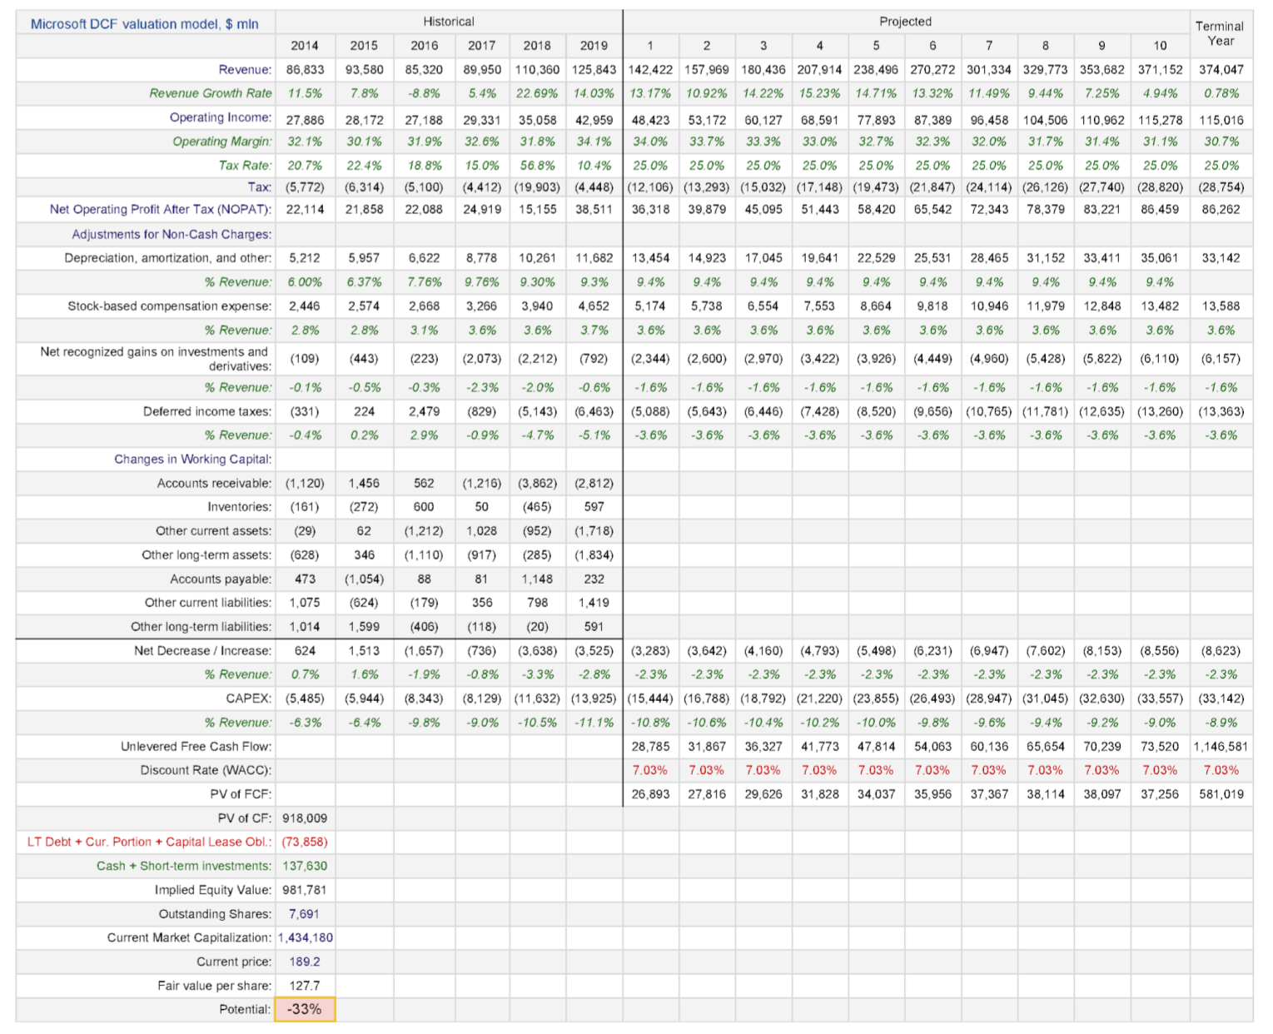Click the Microsoft DCF valuation model title
Screen dimensions: 1273x1034
pos(145,23)
